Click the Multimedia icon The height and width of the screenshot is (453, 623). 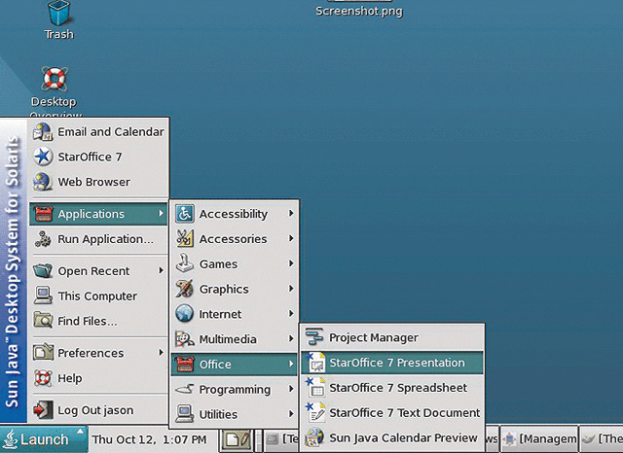click(x=185, y=339)
